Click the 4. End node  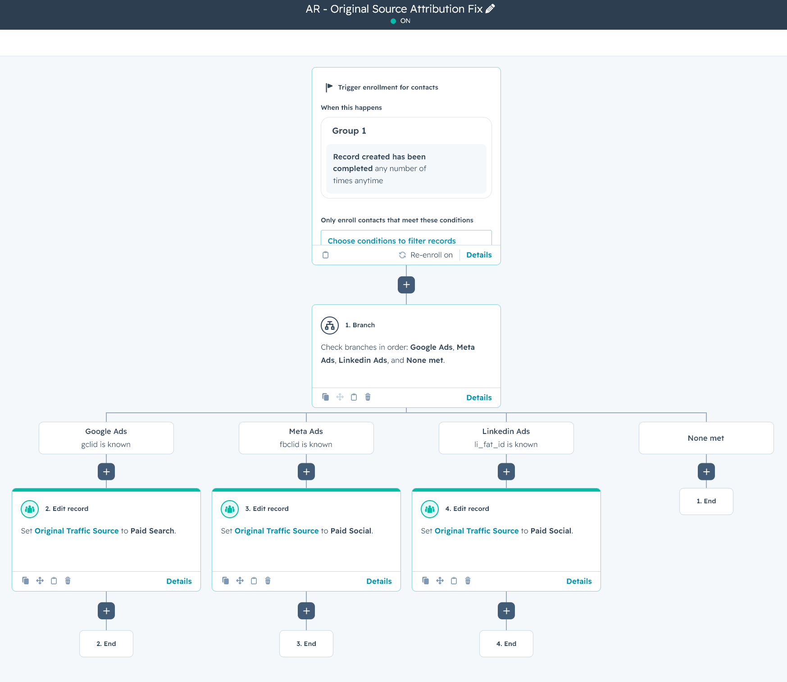[x=506, y=644]
